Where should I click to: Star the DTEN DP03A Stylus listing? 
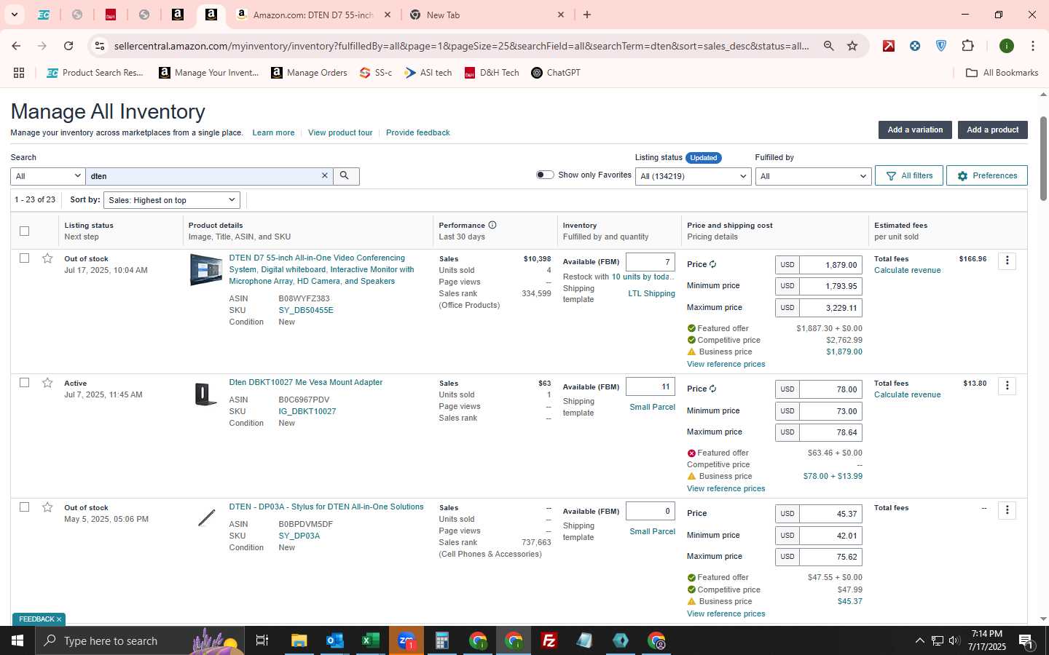click(x=47, y=507)
